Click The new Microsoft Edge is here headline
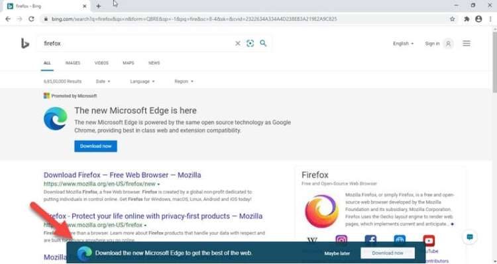Screen dimensions: 497x264 [x=135, y=110]
